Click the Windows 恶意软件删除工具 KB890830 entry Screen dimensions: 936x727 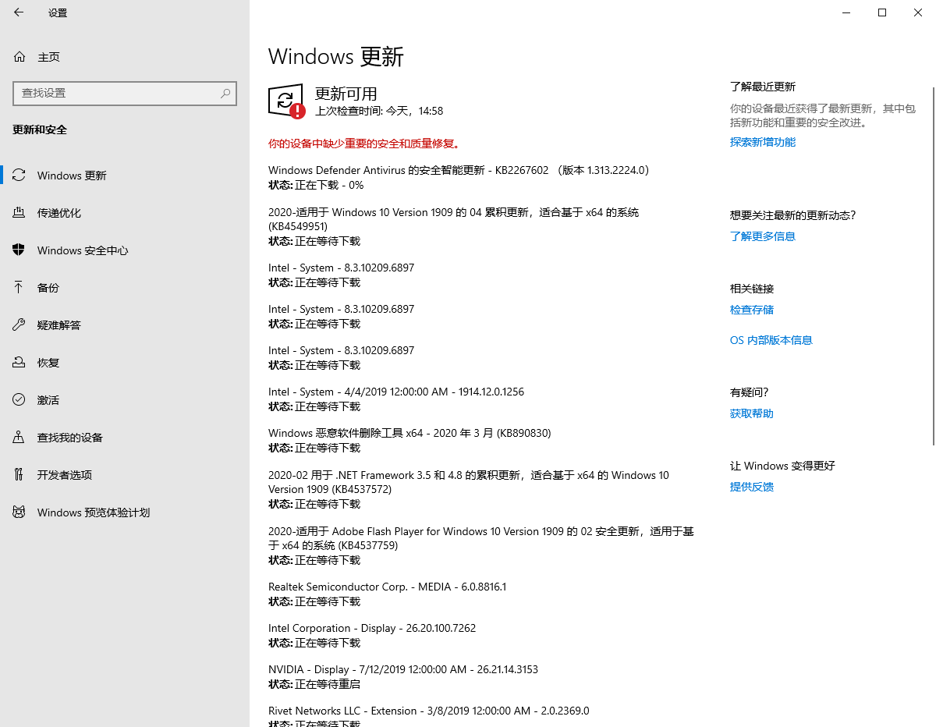pyautogui.click(x=409, y=433)
